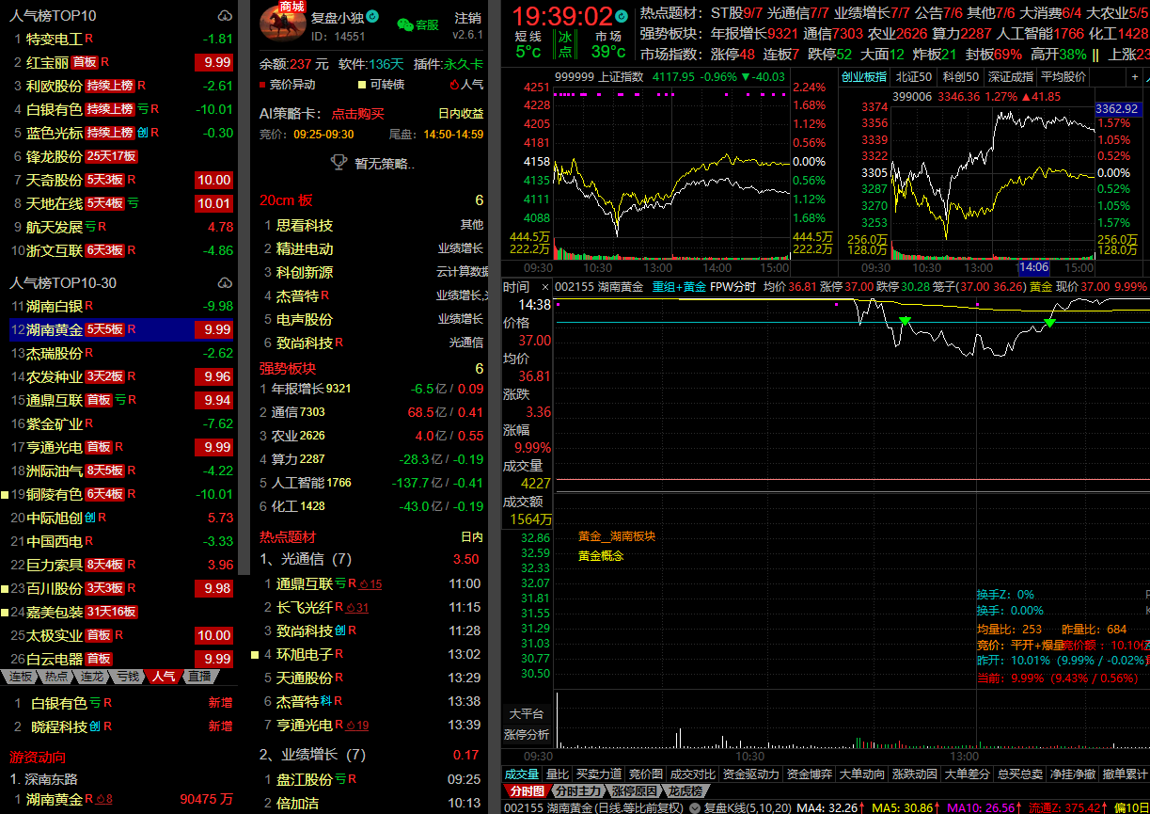Click the refresh badge next to 复盘小独
Viewport: 1150px width, 814px height.
click(x=372, y=17)
